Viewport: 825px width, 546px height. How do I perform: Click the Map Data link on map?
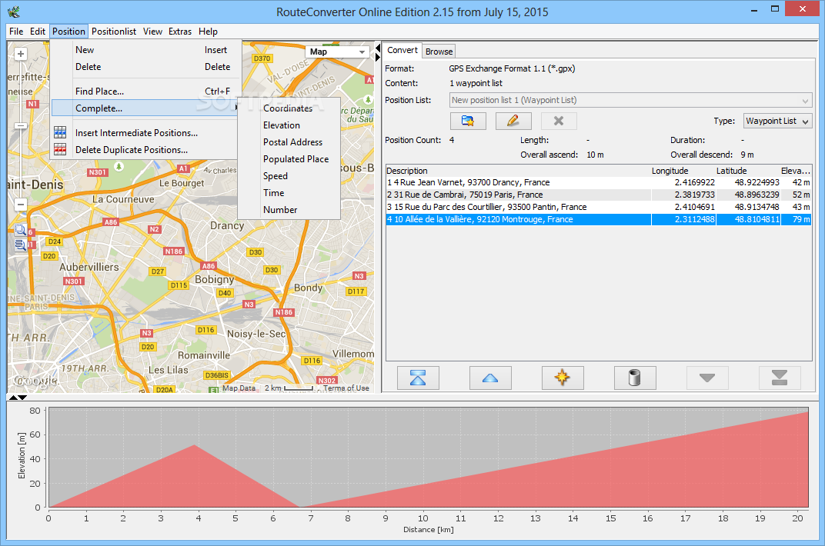(x=239, y=388)
